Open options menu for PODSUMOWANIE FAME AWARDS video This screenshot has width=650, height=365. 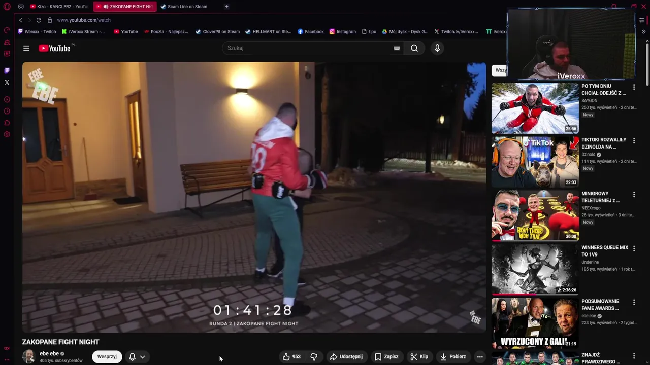634,302
